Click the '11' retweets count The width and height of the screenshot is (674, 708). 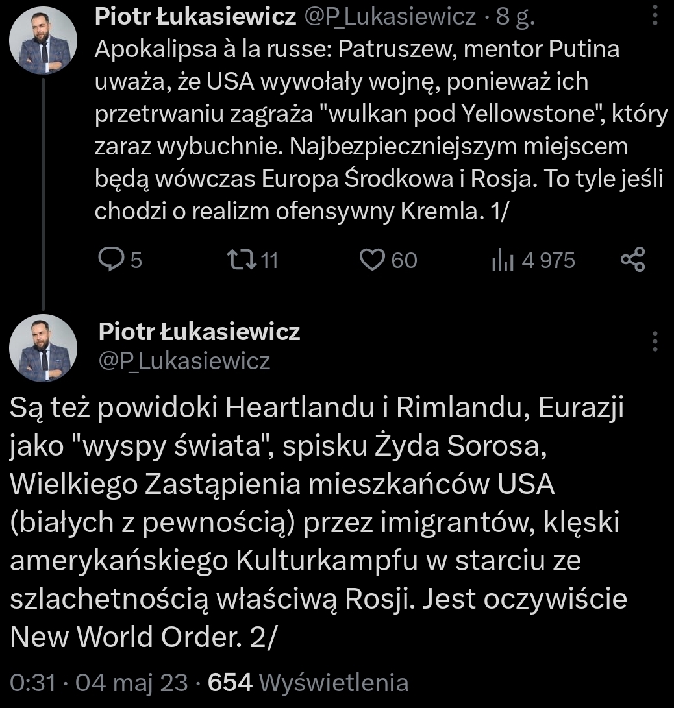269,260
